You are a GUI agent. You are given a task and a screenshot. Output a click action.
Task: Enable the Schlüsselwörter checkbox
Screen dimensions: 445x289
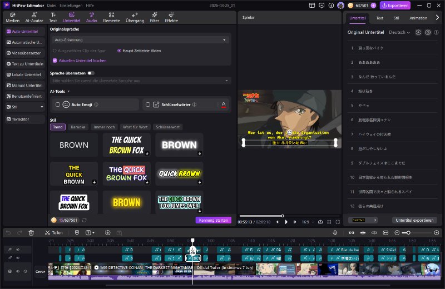pos(148,104)
